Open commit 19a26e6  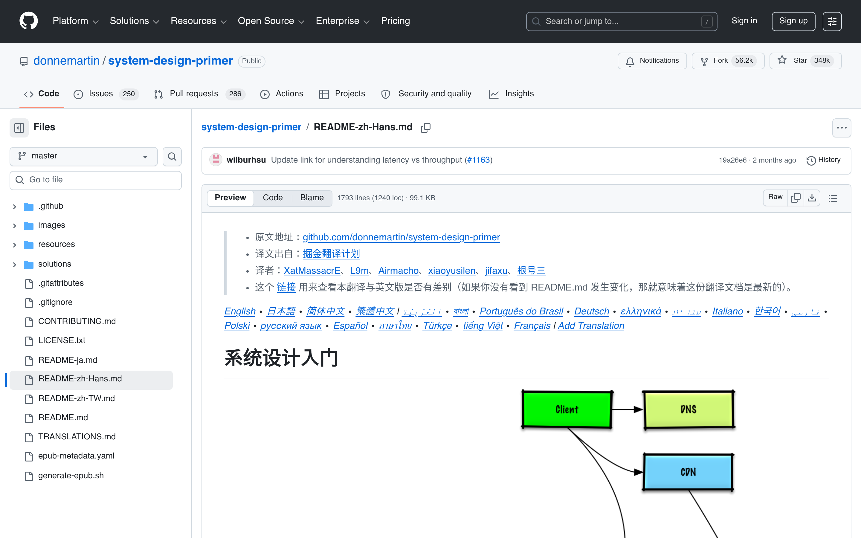click(x=732, y=161)
